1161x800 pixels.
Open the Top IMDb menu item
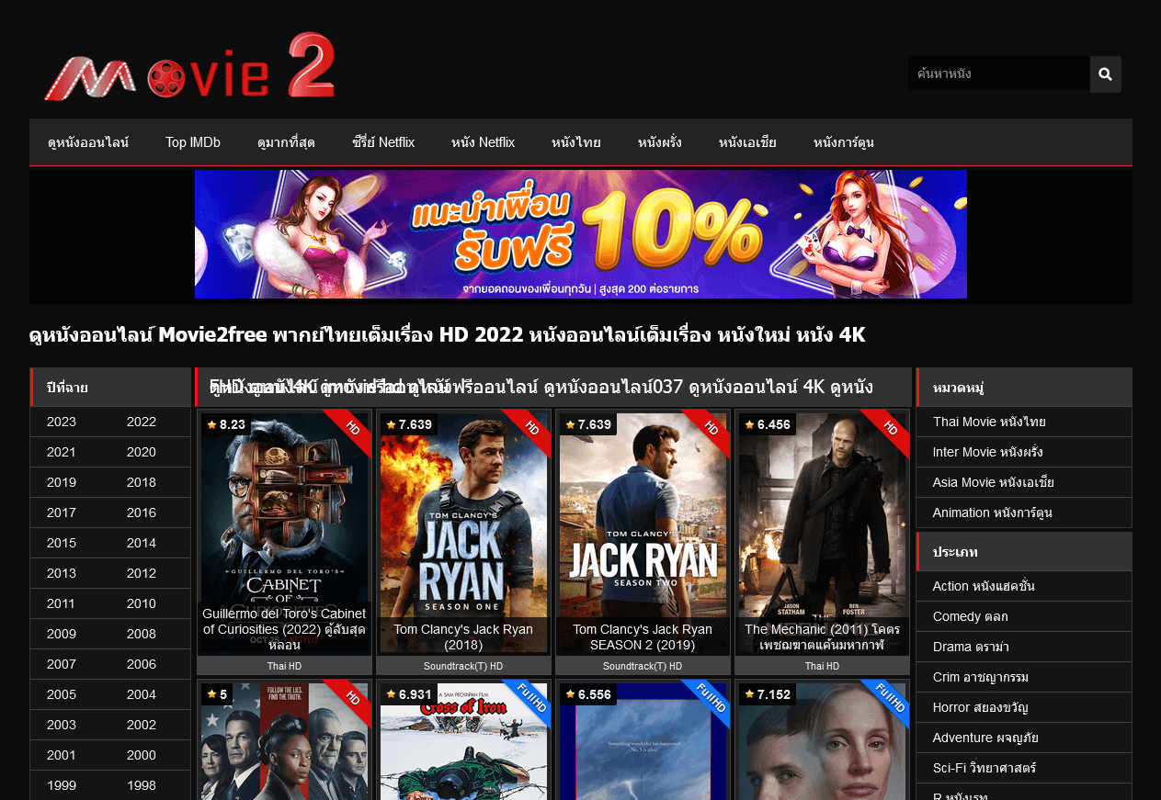click(193, 142)
